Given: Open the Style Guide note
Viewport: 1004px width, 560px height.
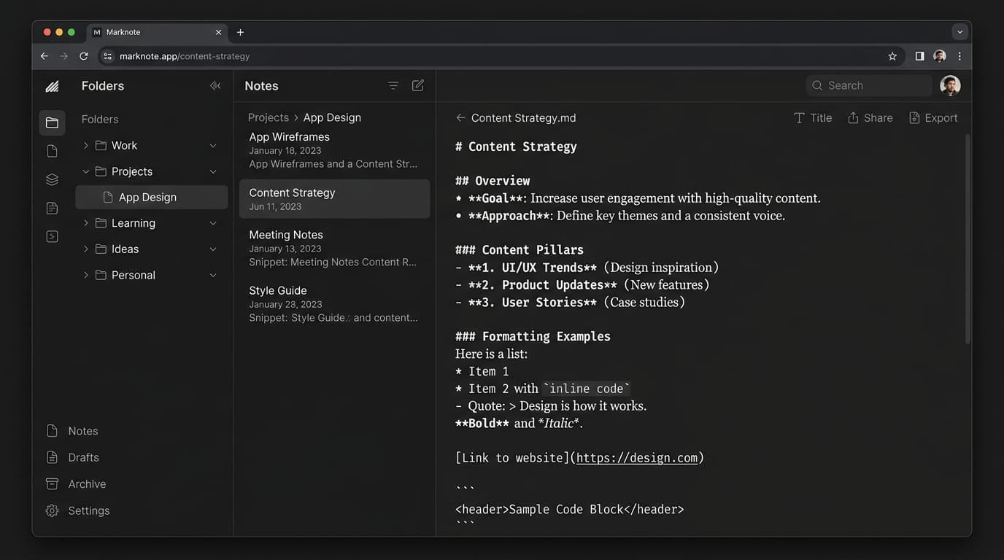Looking at the screenshot, I should (334, 303).
